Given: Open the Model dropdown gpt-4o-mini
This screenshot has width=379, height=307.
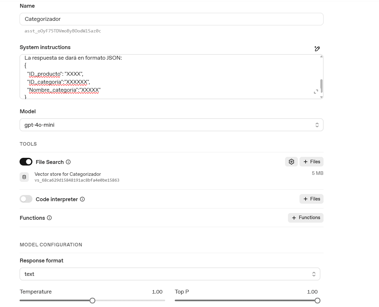Looking at the screenshot, I should point(171,125).
